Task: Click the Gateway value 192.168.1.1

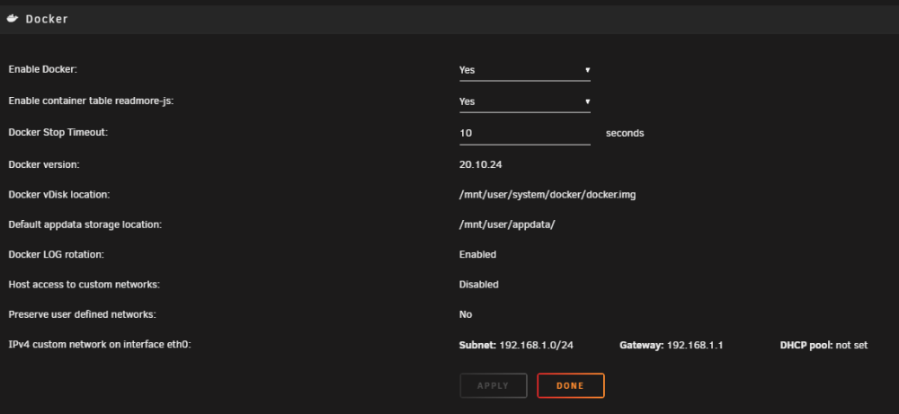Action: 695,345
